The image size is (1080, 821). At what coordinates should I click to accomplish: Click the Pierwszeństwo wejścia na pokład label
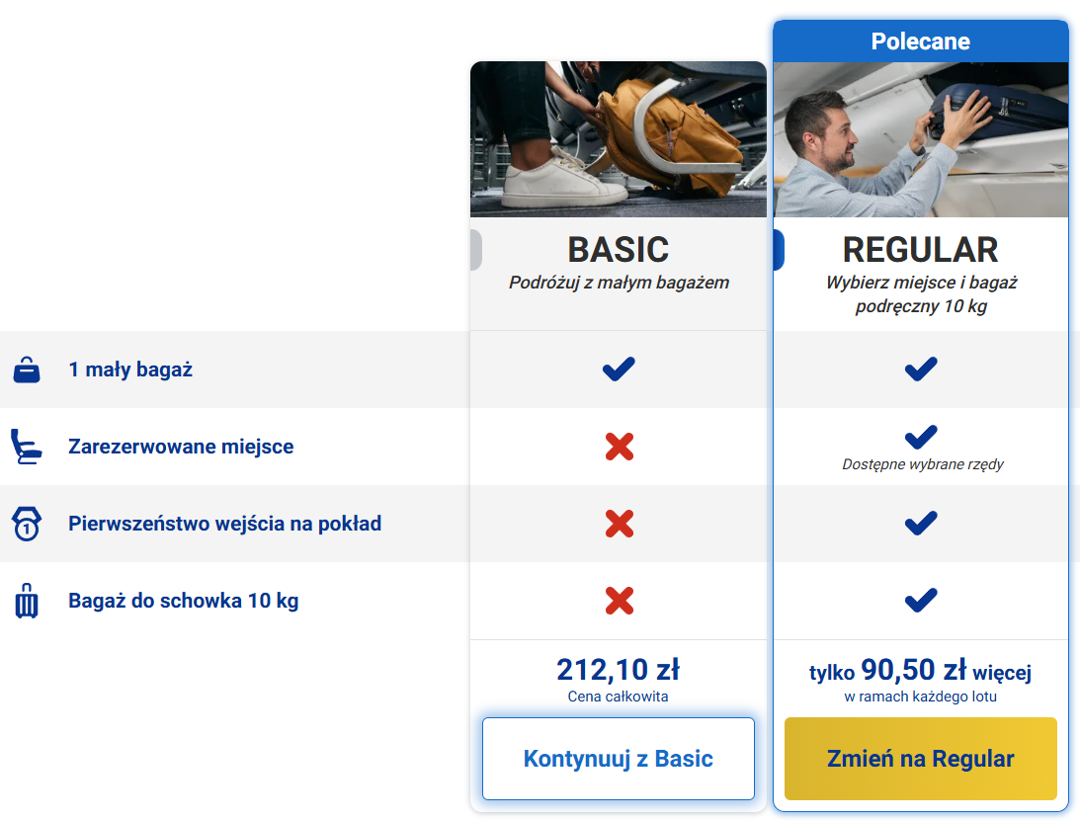point(224,524)
